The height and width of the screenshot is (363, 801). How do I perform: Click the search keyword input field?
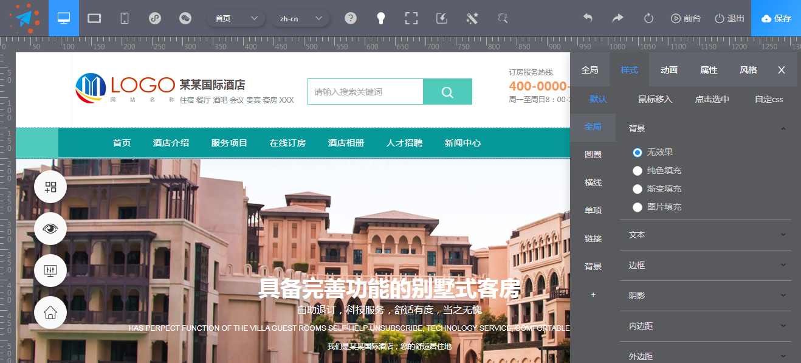pos(365,91)
